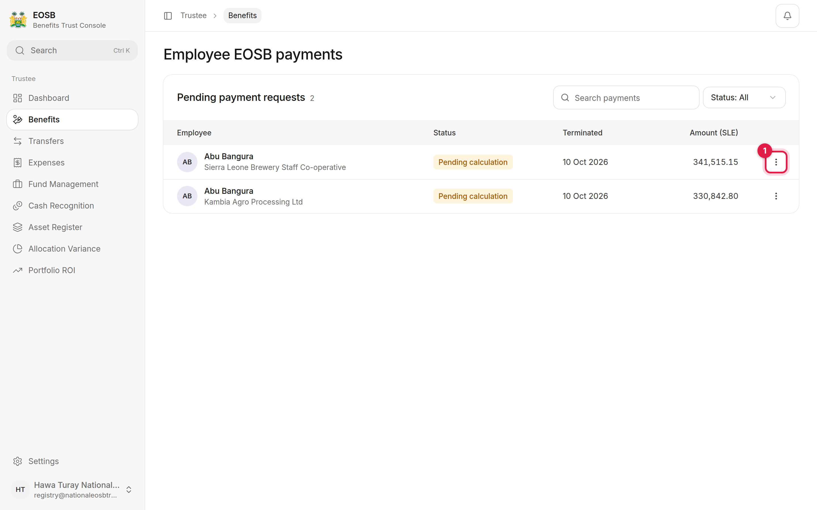The image size is (817, 510).
Task: Click the amount 341,515.15
Action: [x=715, y=162]
